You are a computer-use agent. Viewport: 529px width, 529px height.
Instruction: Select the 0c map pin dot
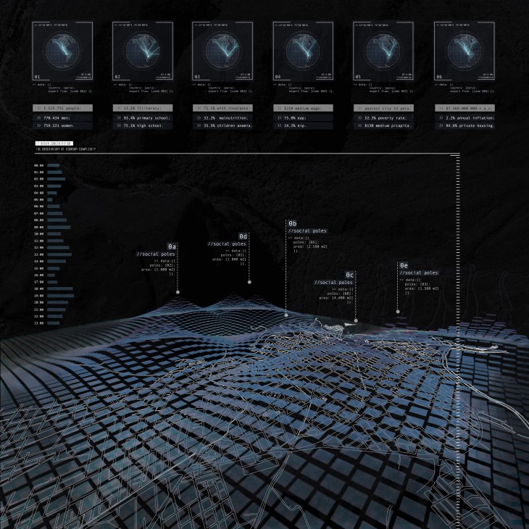(x=355, y=320)
